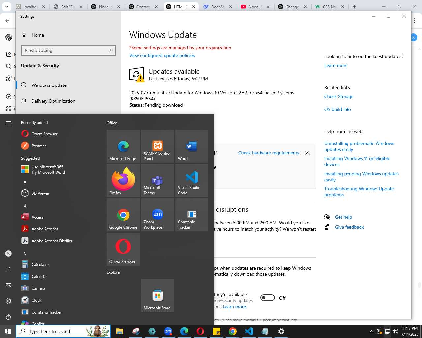Click the taskbar search box
The height and width of the screenshot is (338, 422).
pyautogui.click(x=63, y=331)
